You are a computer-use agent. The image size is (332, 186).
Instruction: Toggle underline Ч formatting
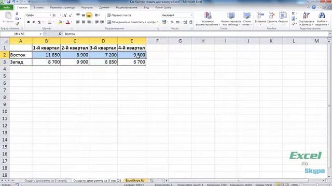click(39, 22)
